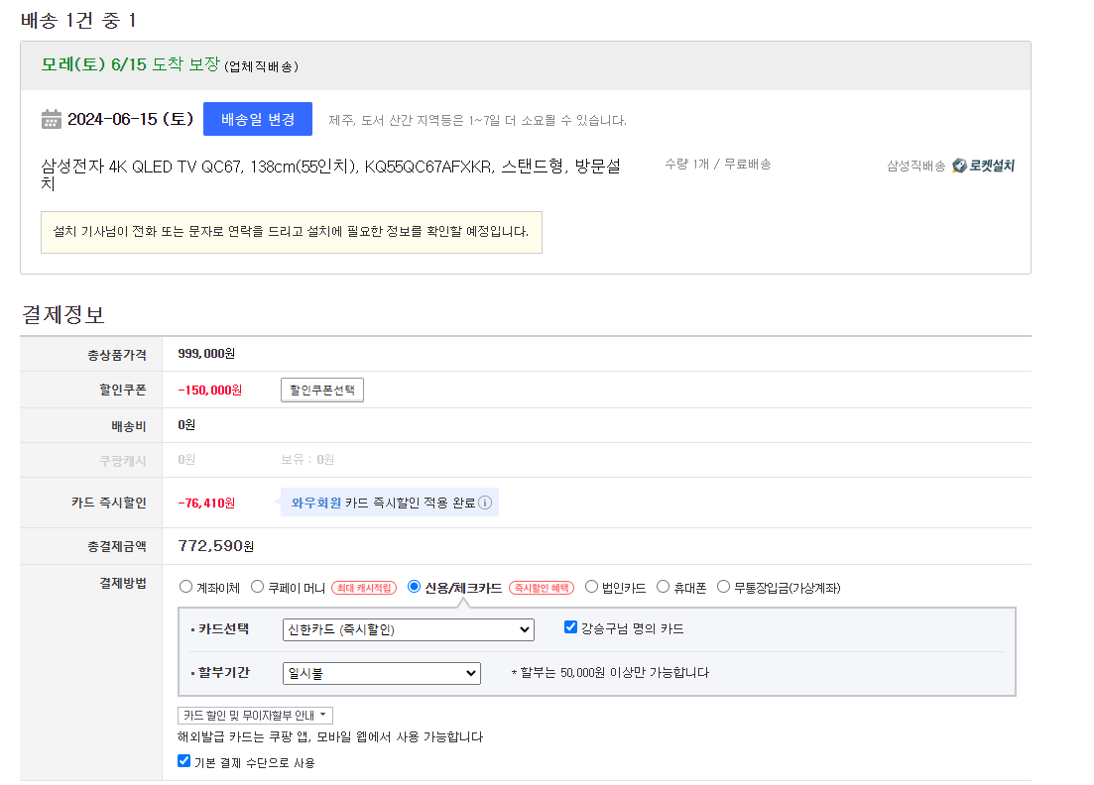Click the 와우회원 link text
Screen dimensions: 1094x785
click(316, 503)
